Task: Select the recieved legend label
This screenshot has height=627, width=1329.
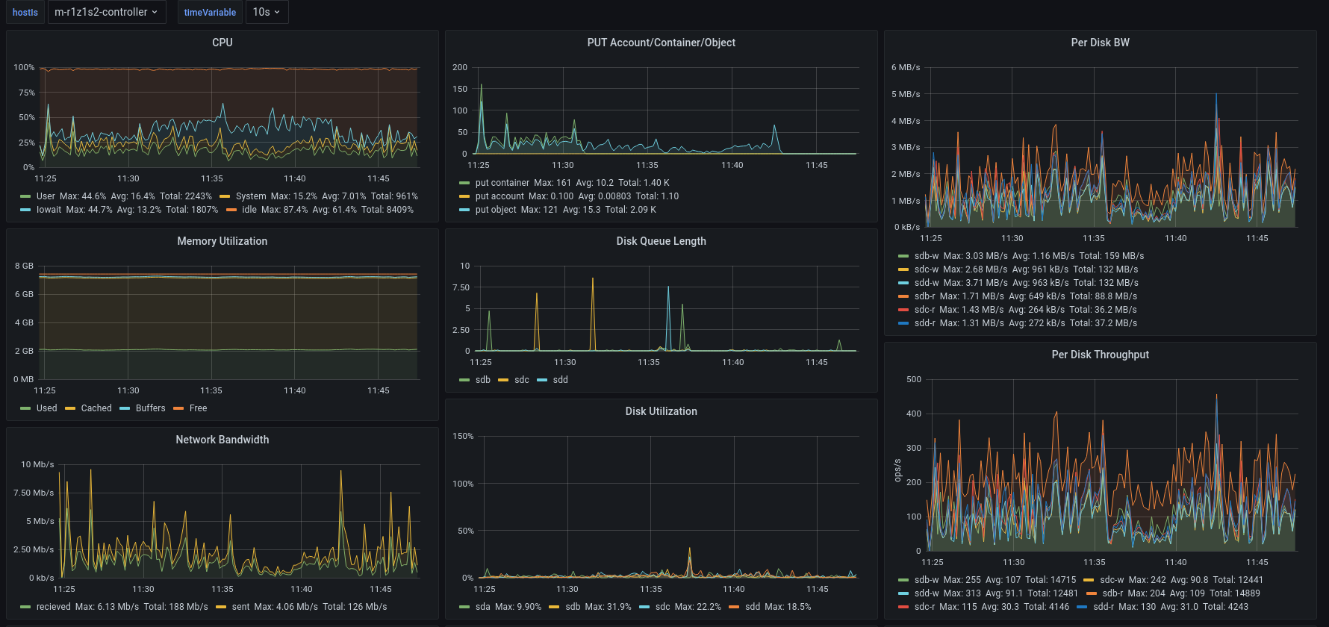Action: coord(54,607)
